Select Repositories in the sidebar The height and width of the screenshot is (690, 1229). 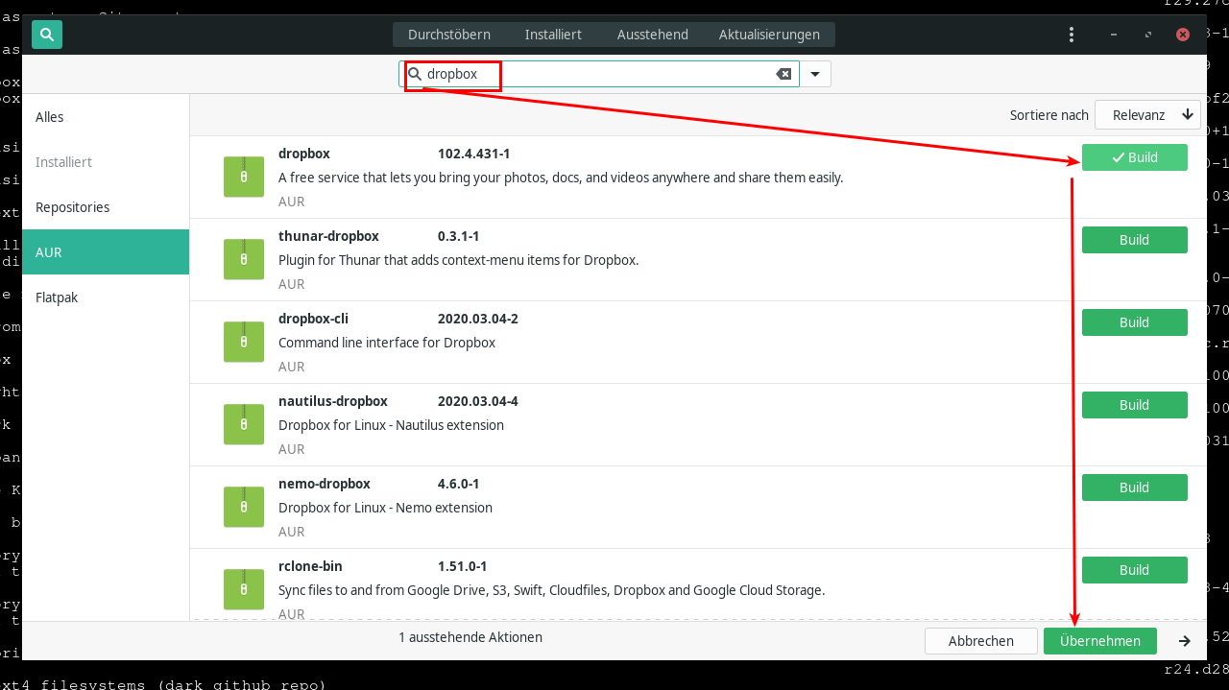(106, 207)
